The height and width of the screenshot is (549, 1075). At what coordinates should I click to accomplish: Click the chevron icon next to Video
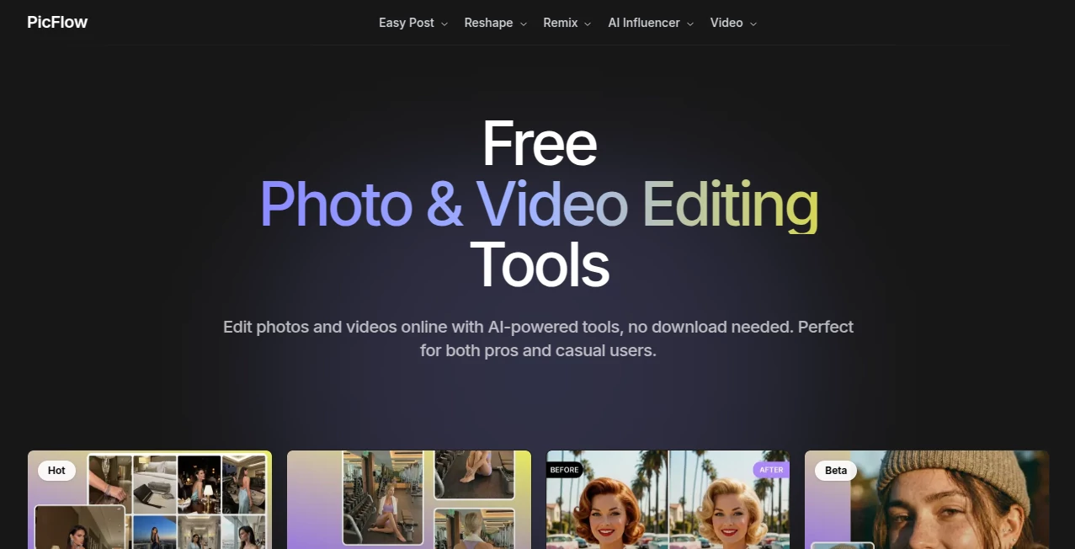pyautogui.click(x=754, y=24)
